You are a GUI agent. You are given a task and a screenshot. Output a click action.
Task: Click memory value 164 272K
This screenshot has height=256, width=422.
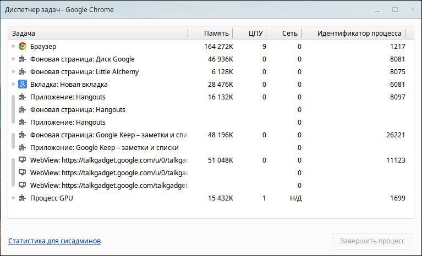(218, 47)
